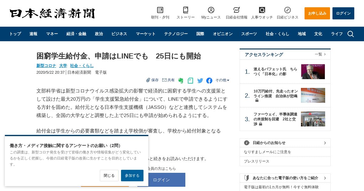Viewport: 364px width, 191px height.
Task: Open the ビジネス navigation tab
Action: 119,34
